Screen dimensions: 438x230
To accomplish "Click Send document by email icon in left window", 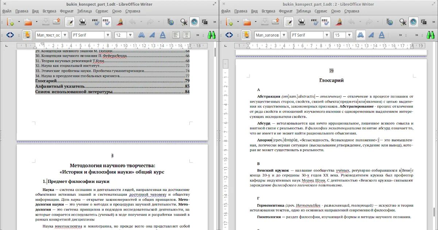I will (56, 22).
